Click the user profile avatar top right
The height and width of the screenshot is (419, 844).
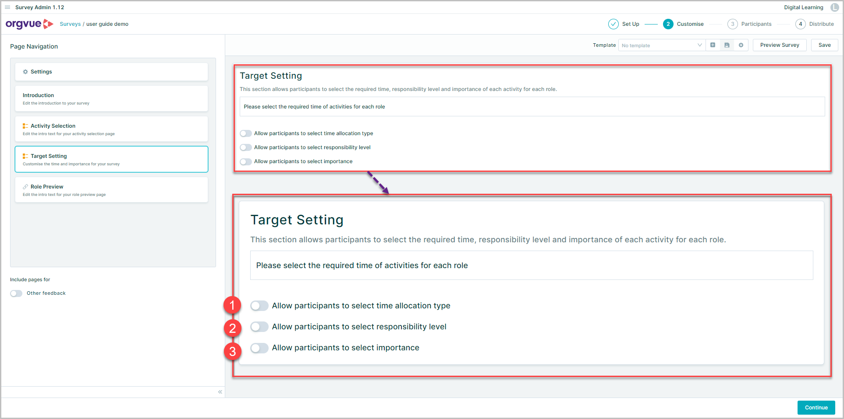(x=834, y=7)
